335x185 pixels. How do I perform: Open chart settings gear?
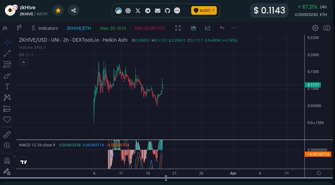pos(315,28)
